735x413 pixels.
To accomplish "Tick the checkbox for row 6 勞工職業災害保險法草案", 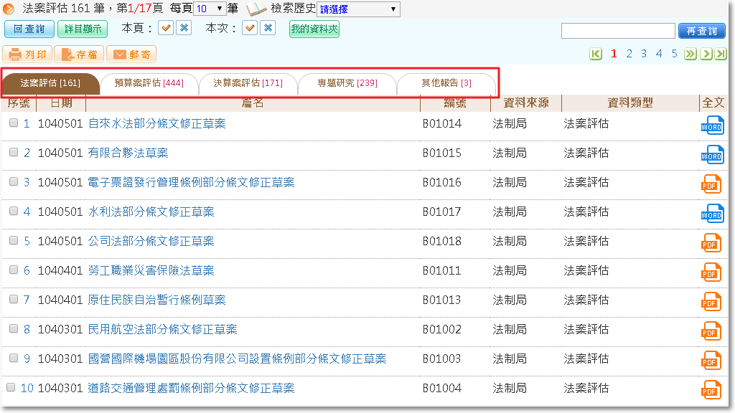I will tap(14, 270).
